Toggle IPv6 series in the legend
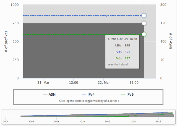177x126 pixels. coord(127,94)
